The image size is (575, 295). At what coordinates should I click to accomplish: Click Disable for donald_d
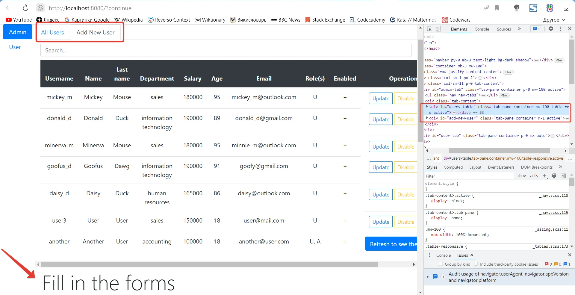tap(406, 119)
